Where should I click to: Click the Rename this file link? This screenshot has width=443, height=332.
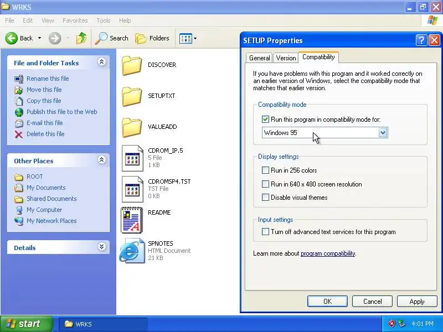48,79
